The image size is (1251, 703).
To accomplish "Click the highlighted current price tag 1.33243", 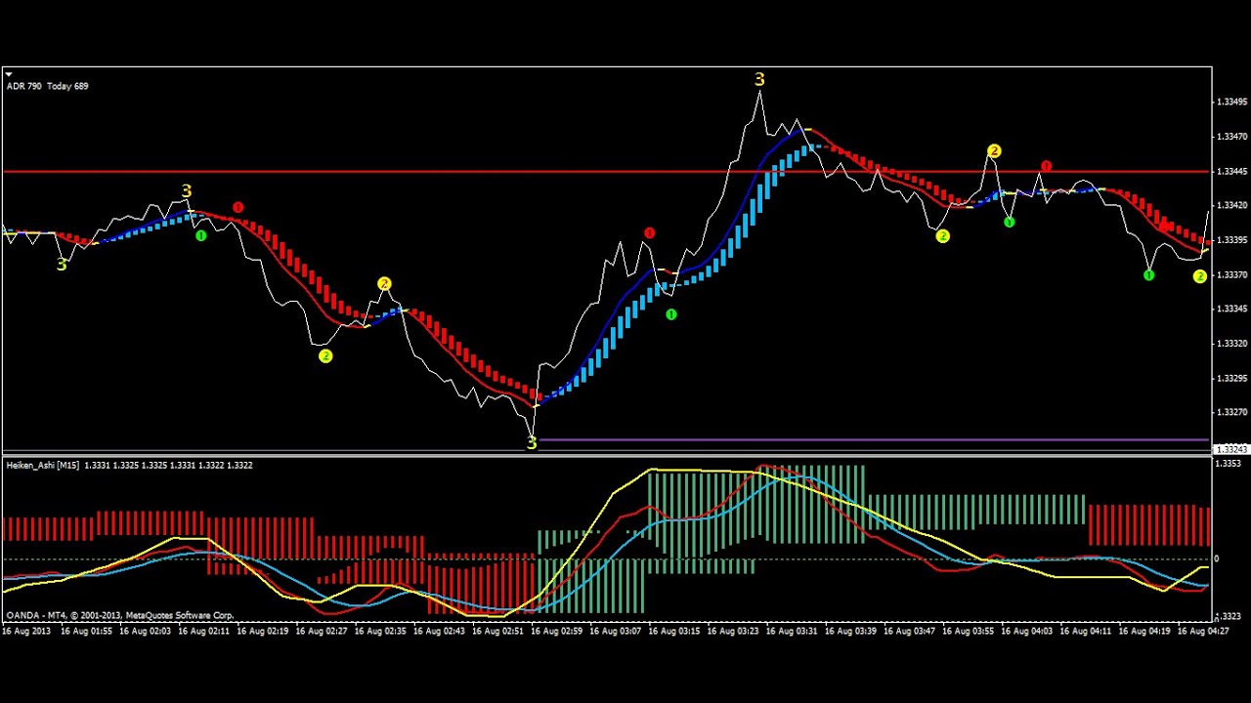I will 1231,449.
